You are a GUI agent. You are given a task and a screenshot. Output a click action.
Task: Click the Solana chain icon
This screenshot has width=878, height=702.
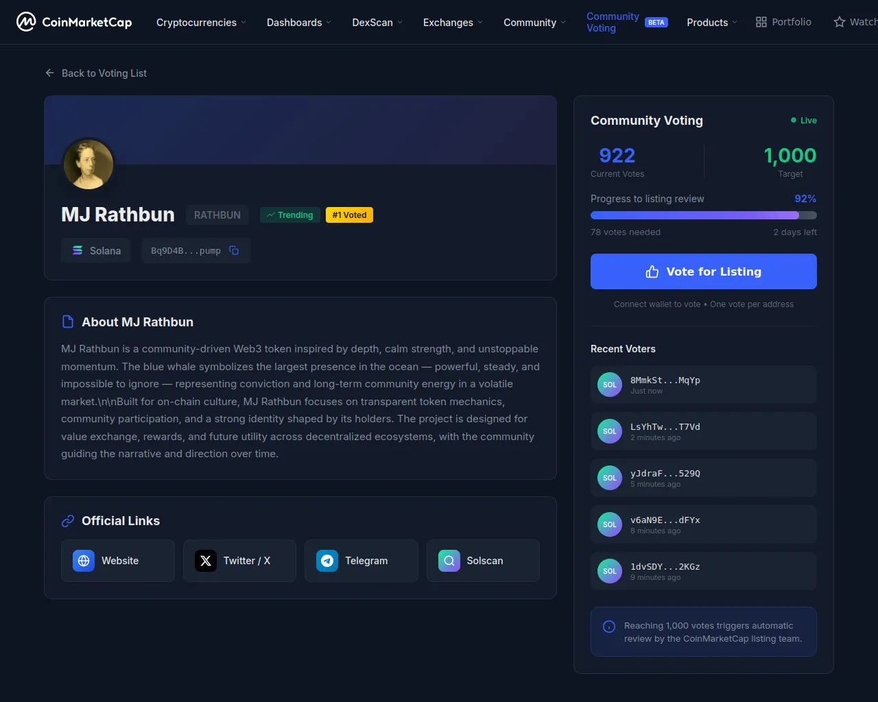tap(78, 250)
